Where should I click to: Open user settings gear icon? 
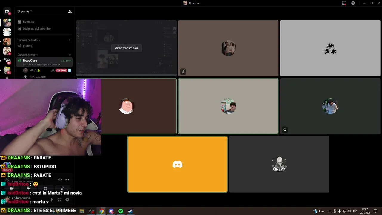tap(67, 200)
